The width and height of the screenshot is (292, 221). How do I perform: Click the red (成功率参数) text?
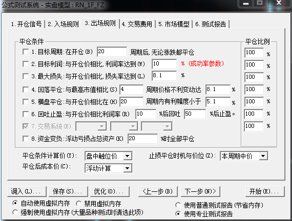tap(206, 63)
